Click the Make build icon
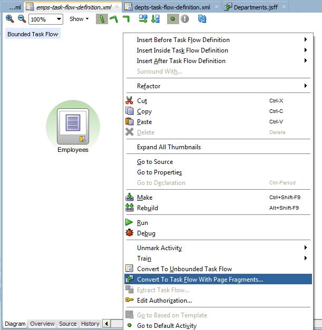This screenshot has height=330, width=322. 129,197
